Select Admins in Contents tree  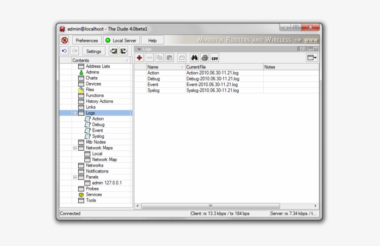pyautogui.click(x=92, y=72)
